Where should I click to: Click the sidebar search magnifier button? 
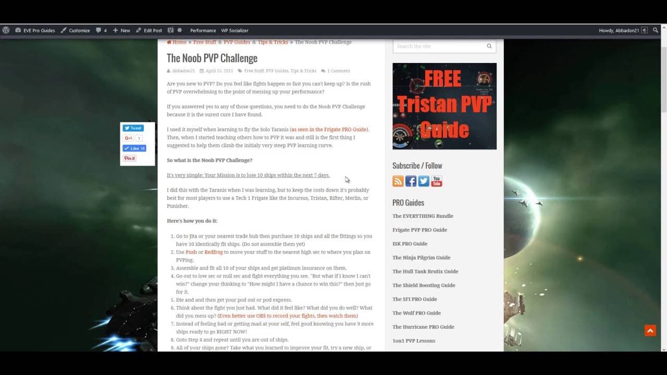click(489, 46)
